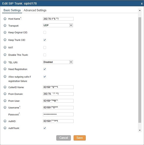Enable the Keep Original CID checkbox
144x145 pixels.
(x=45, y=32)
